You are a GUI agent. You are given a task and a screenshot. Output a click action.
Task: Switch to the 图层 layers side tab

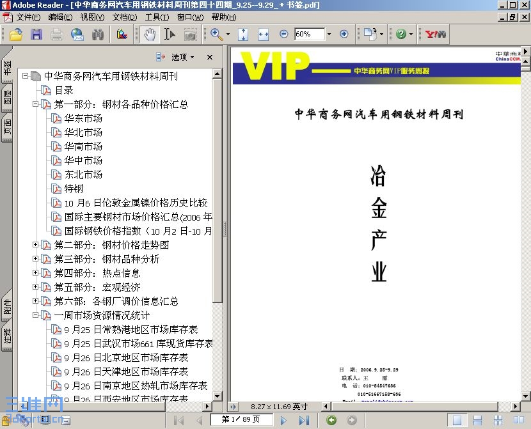coord(7,97)
